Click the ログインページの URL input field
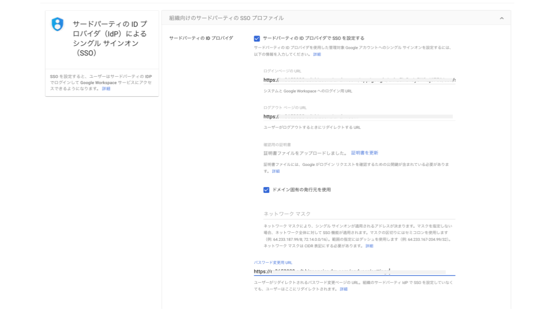 click(x=359, y=80)
